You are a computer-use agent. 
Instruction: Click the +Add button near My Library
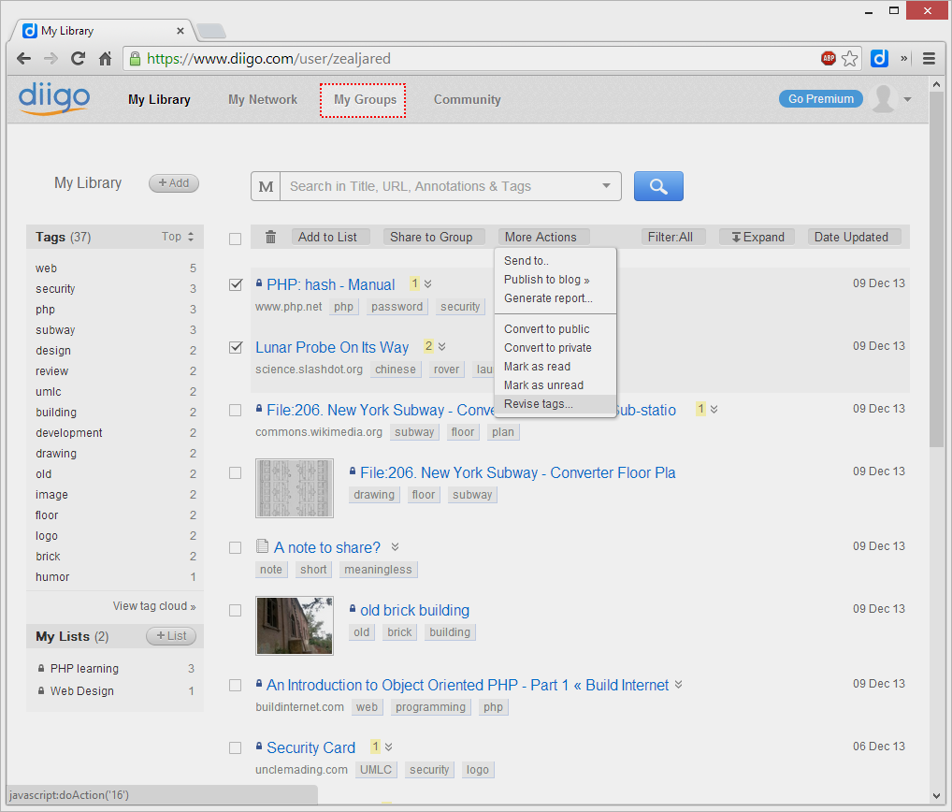(x=174, y=182)
